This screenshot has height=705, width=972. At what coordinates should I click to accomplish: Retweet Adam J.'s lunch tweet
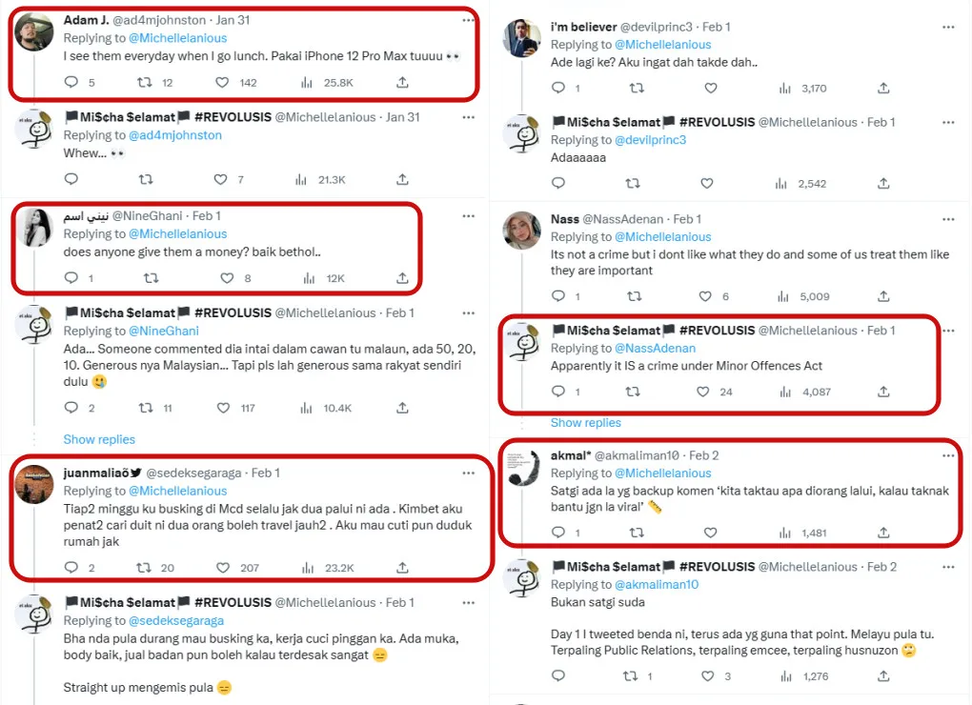point(147,83)
